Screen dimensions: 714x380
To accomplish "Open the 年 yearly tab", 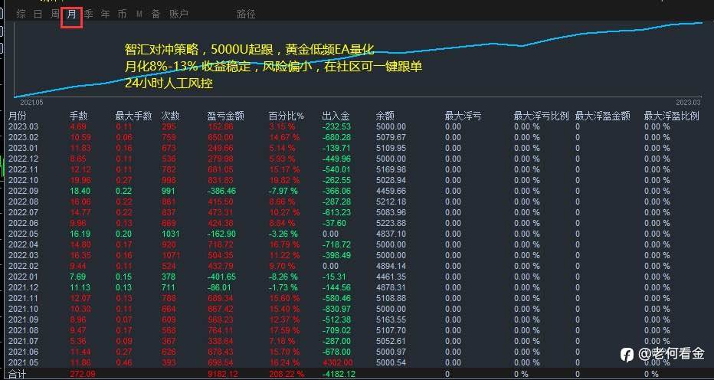I will [x=106, y=14].
